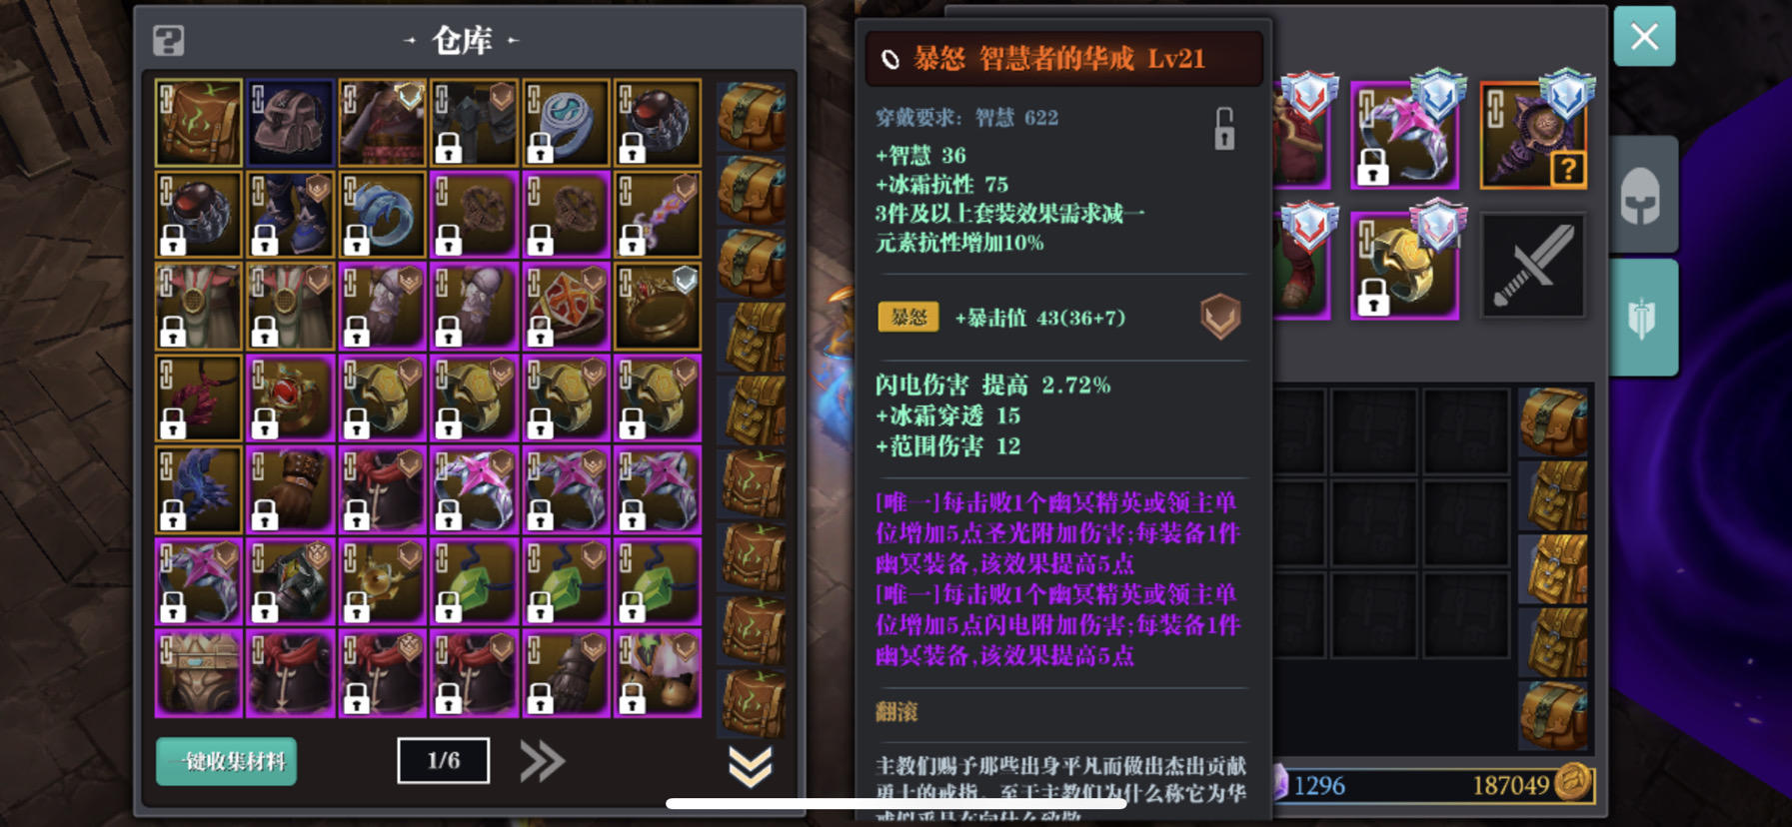Go to next warehouse page with double arrow
The width and height of the screenshot is (1792, 827).
(543, 761)
